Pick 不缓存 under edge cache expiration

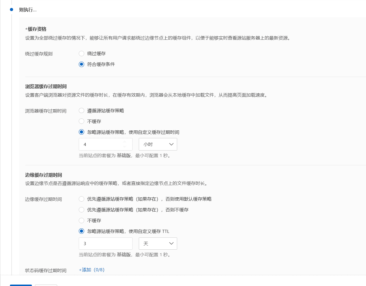point(82,220)
